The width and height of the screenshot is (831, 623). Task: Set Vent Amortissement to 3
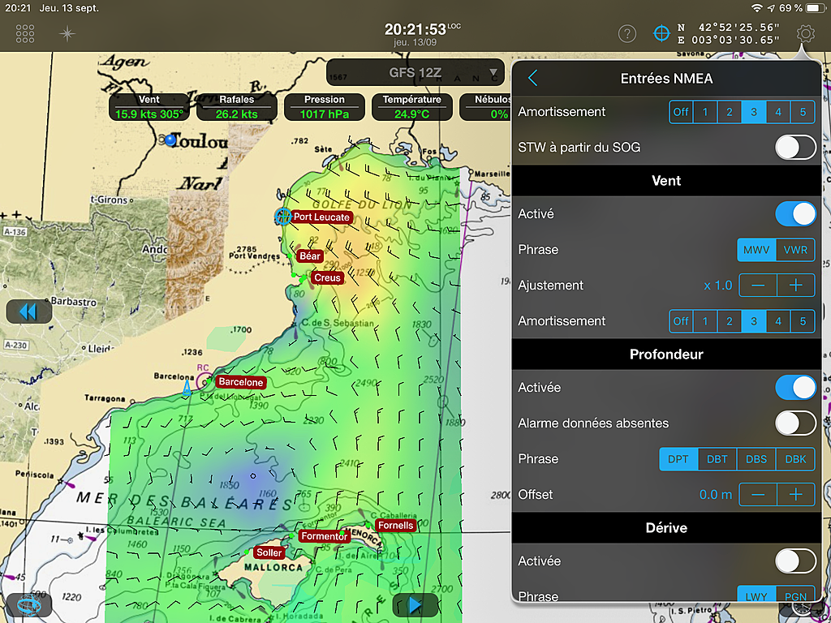coord(754,321)
